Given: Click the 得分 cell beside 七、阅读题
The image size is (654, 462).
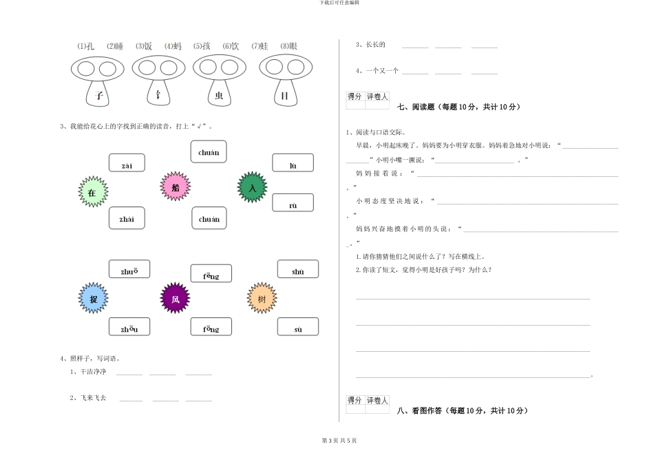Looking at the screenshot, I should pyautogui.click(x=355, y=96).
